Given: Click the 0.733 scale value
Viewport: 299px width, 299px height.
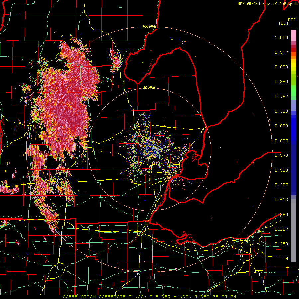Looking at the screenshot, I should click(x=281, y=111).
